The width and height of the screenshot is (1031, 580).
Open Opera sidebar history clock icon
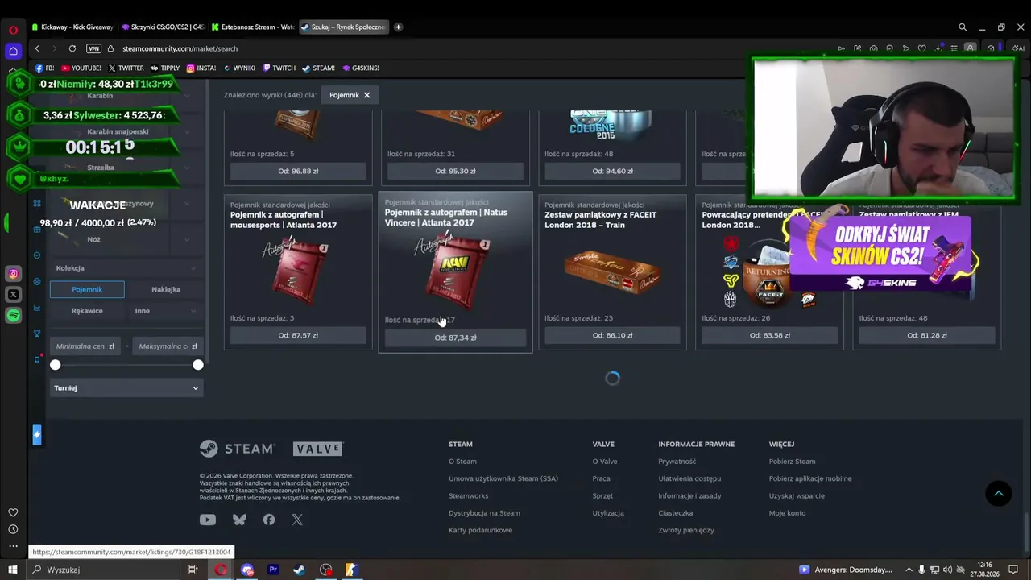coord(13,529)
